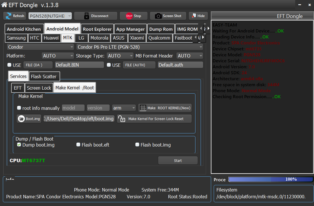Viewport: 314px width, 206px height.
Task: Select the Huawei brand tab
Action: 51,38
